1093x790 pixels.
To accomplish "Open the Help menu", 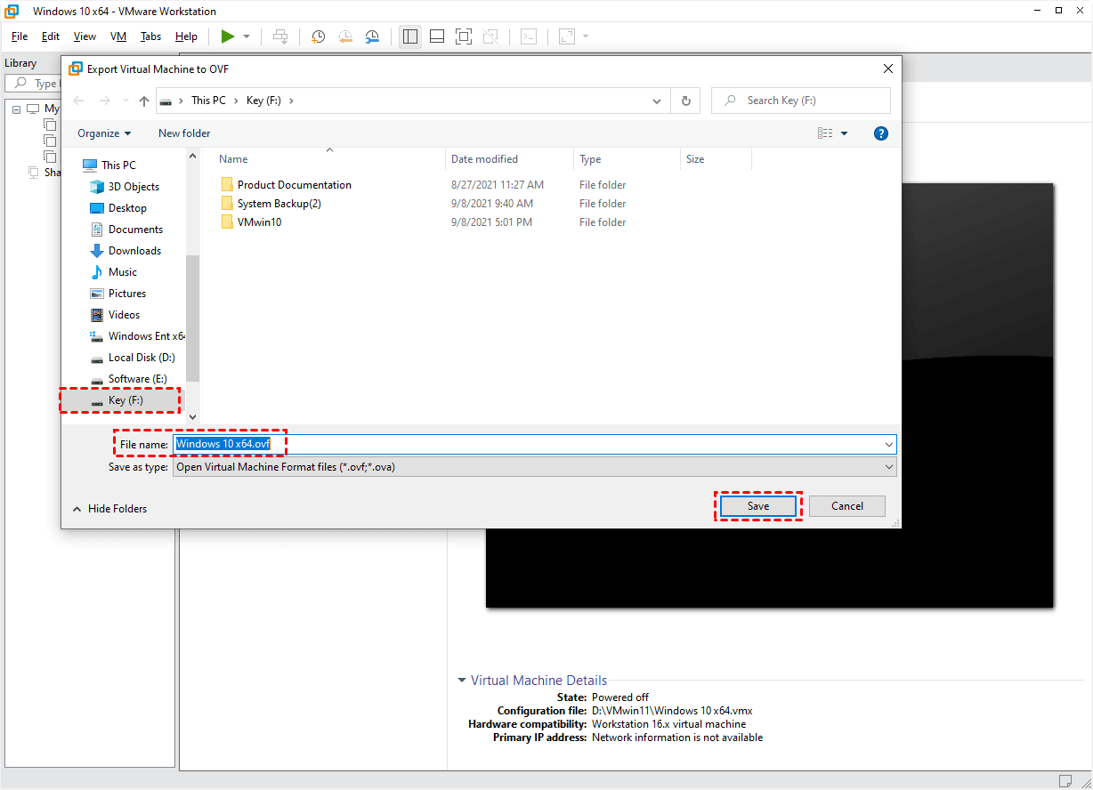I will pos(186,36).
